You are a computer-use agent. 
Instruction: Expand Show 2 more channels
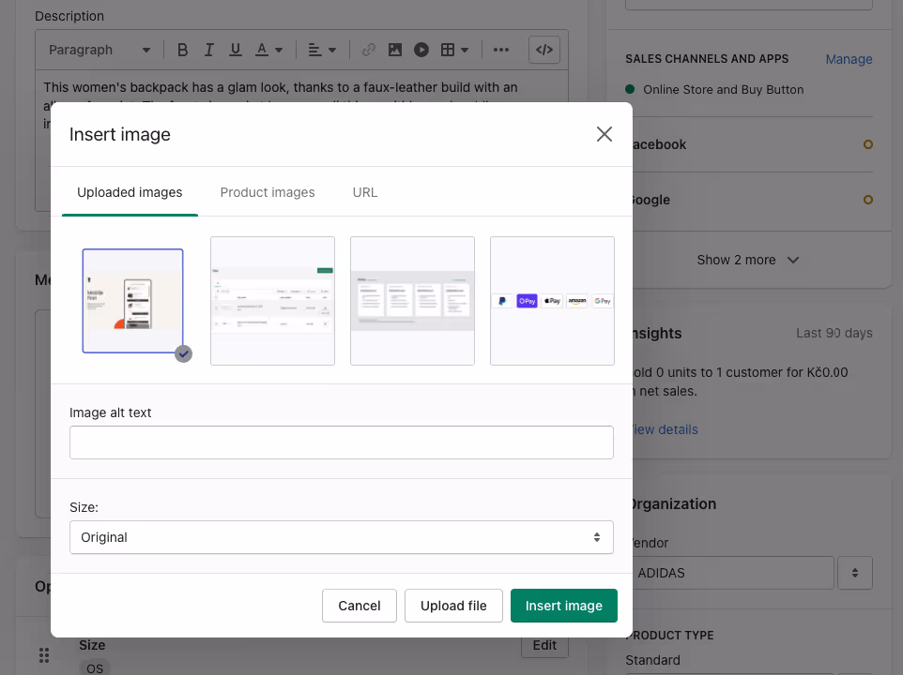(748, 260)
